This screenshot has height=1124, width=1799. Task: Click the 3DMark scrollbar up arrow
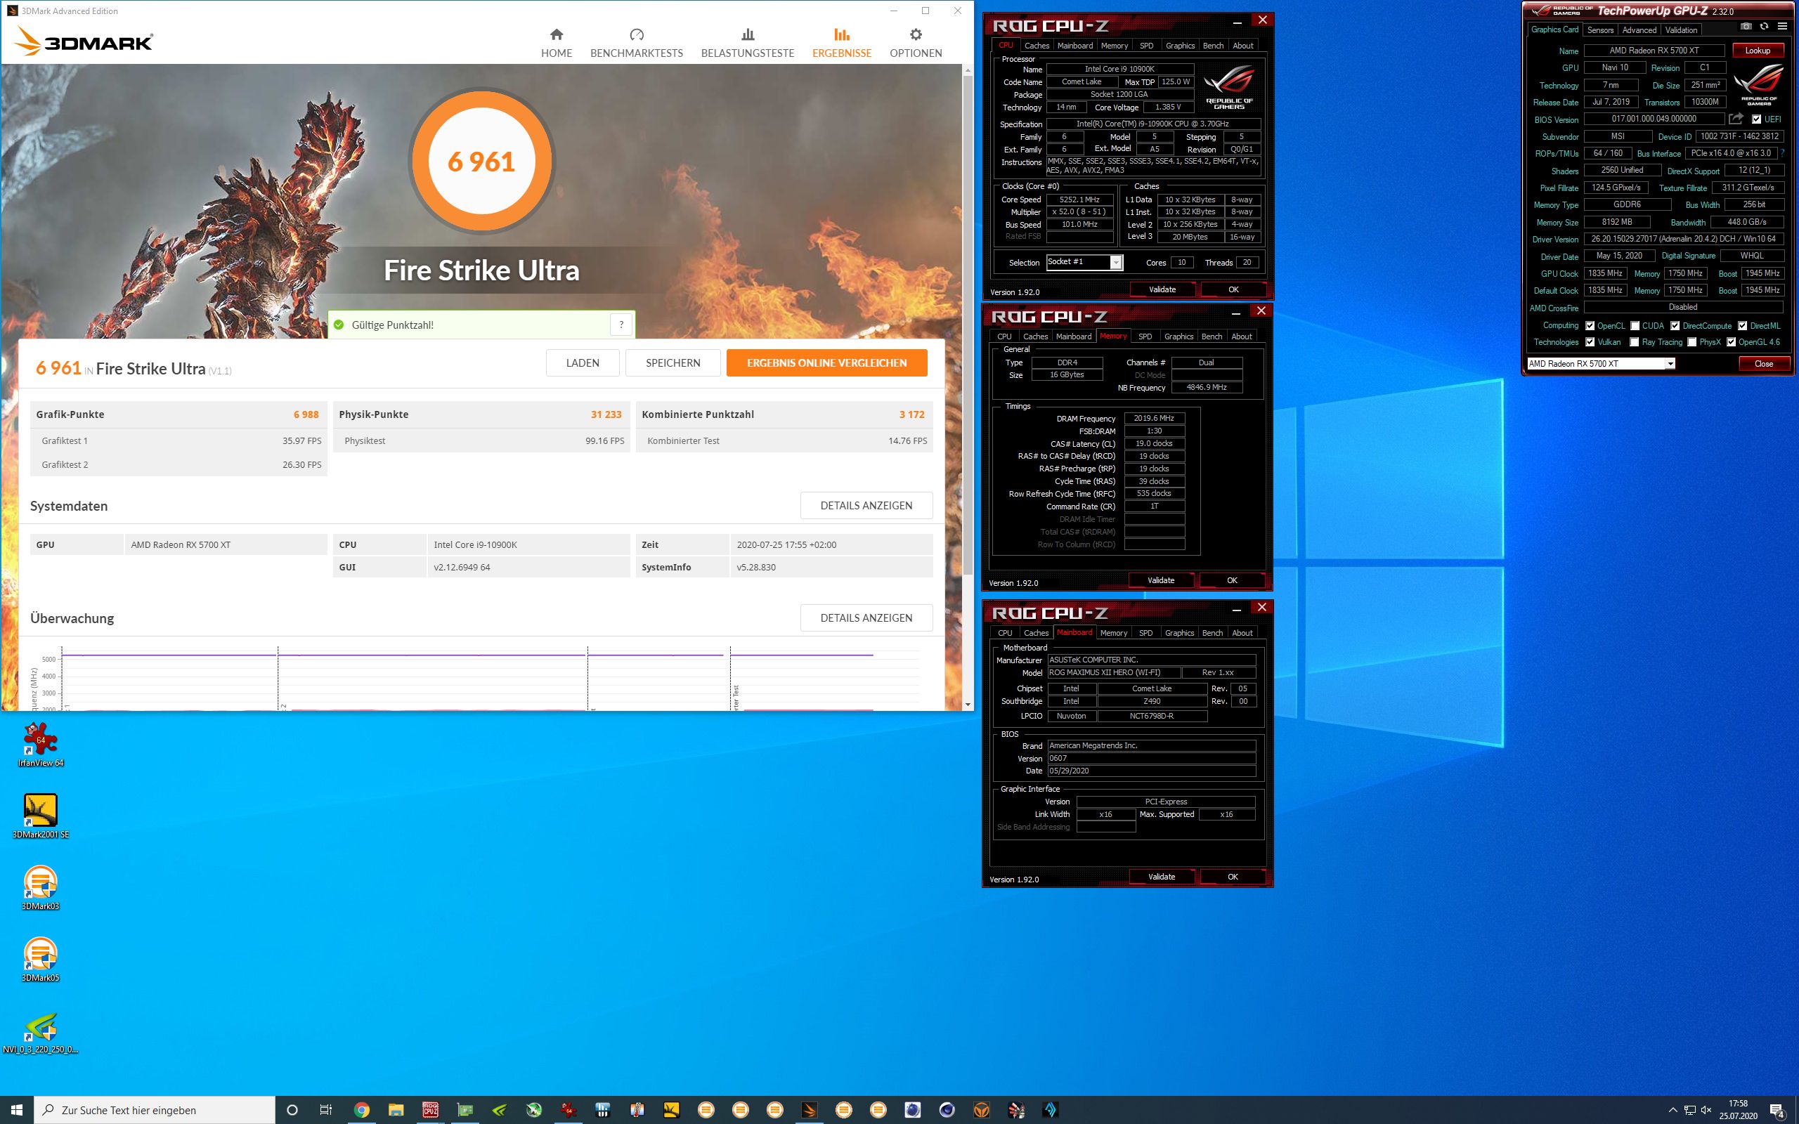967,70
